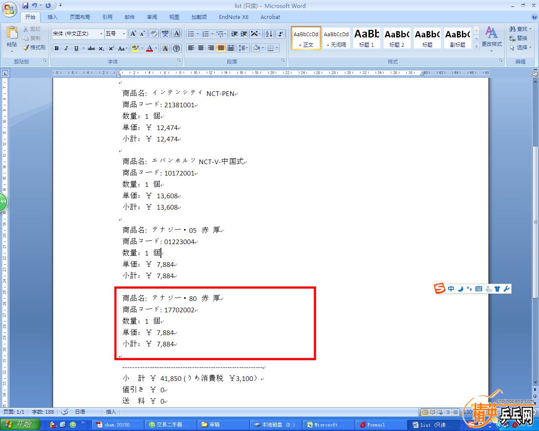Click 查找 find button
This screenshot has height=431, width=539.
(520, 29)
